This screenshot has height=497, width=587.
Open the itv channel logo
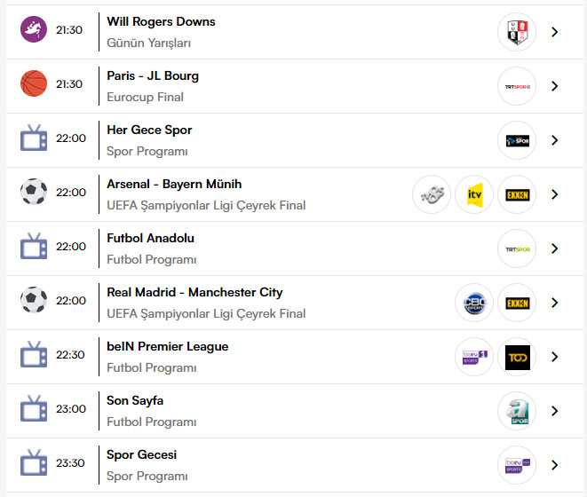point(474,194)
